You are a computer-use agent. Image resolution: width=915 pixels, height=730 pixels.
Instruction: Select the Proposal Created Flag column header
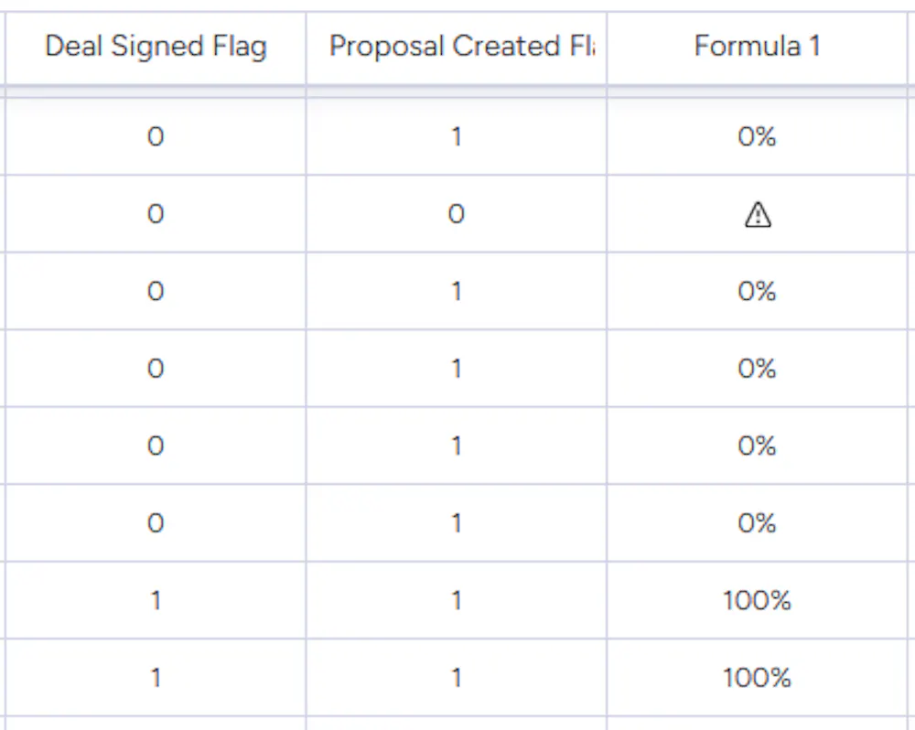pyautogui.click(x=456, y=47)
